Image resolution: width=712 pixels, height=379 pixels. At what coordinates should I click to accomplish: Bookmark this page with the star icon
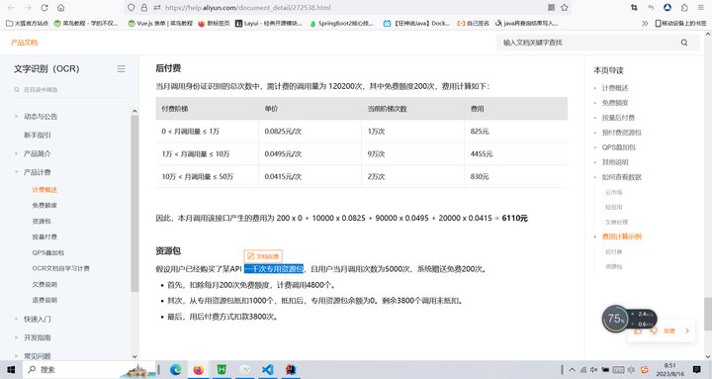click(x=565, y=8)
